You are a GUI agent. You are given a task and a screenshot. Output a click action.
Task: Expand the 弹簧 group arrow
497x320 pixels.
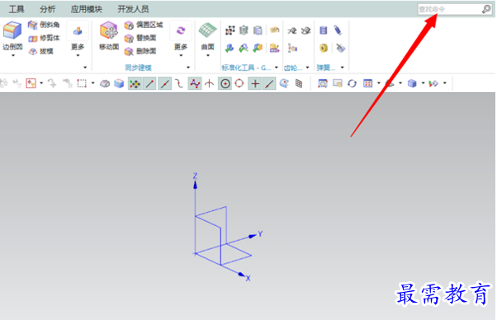[x=343, y=68]
